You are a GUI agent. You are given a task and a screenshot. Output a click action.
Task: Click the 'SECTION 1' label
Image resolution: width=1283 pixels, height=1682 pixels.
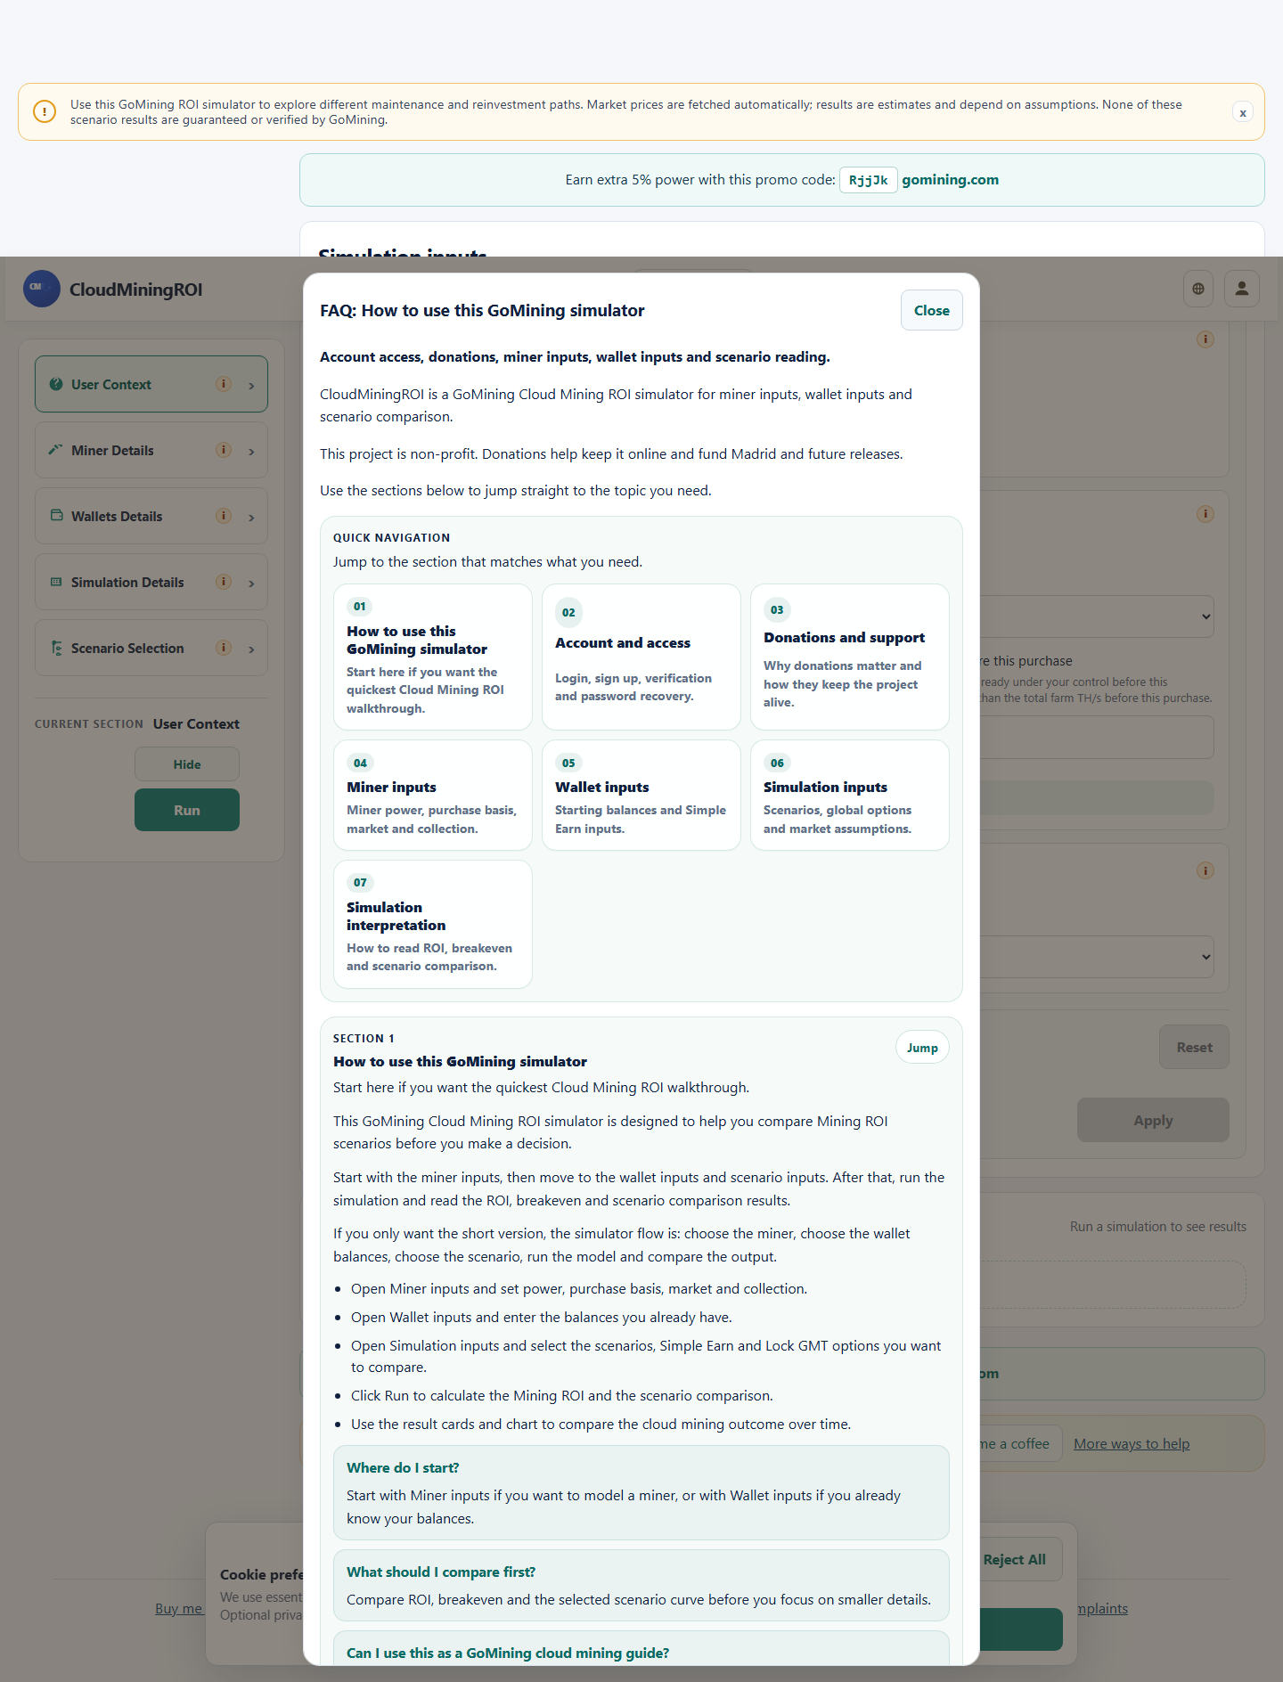pyautogui.click(x=364, y=1038)
